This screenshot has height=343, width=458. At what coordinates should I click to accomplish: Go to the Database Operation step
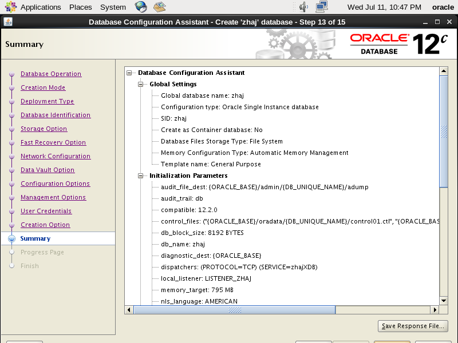point(51,74)
